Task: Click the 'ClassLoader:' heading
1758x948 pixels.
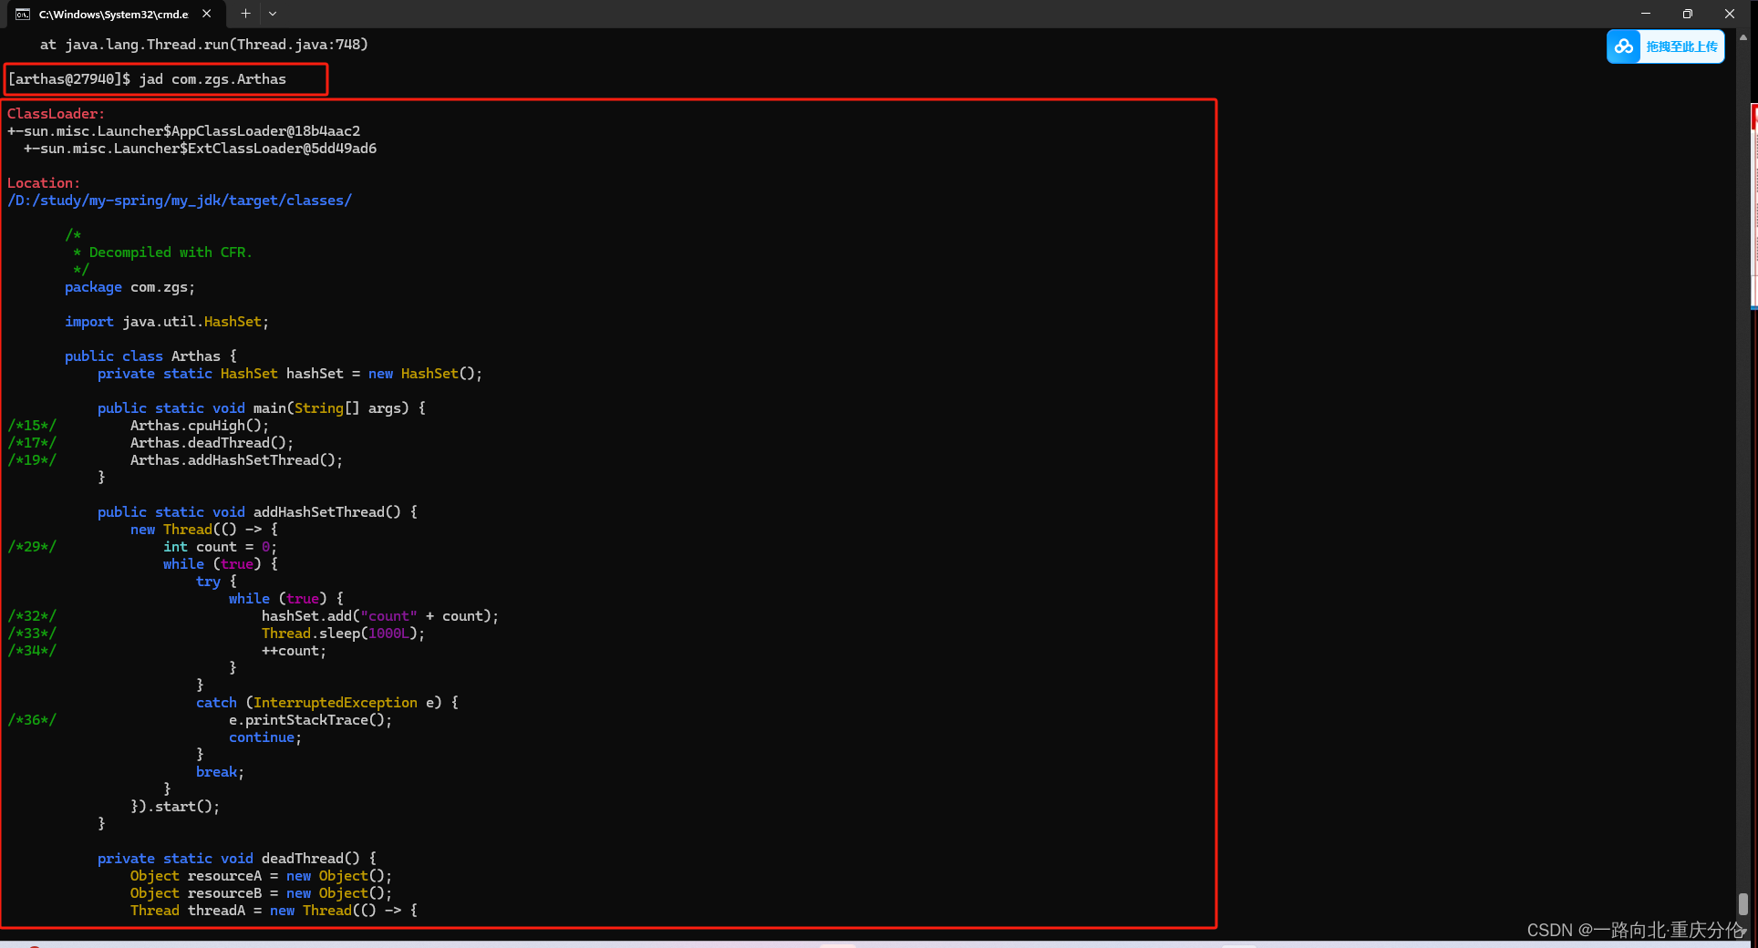Action: [56, 114]
